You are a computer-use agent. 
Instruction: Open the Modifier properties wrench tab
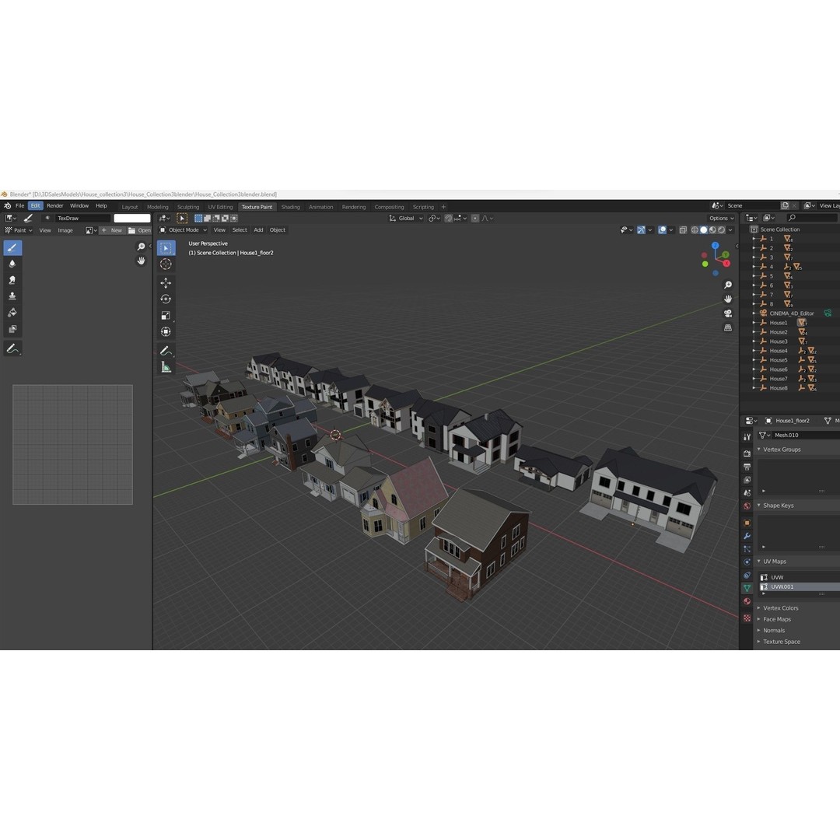pyautogui.click(x=747, y=536)
